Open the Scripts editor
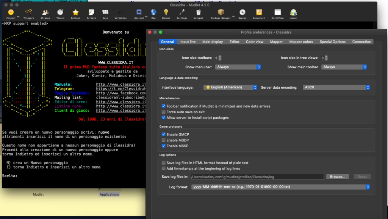The width and height of the screenshot is (388, 219). 91,14
